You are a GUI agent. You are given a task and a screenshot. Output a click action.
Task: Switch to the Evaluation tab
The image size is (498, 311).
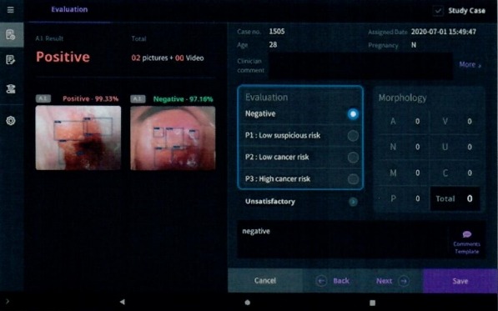pyautogui.click(x=69, y=9)
